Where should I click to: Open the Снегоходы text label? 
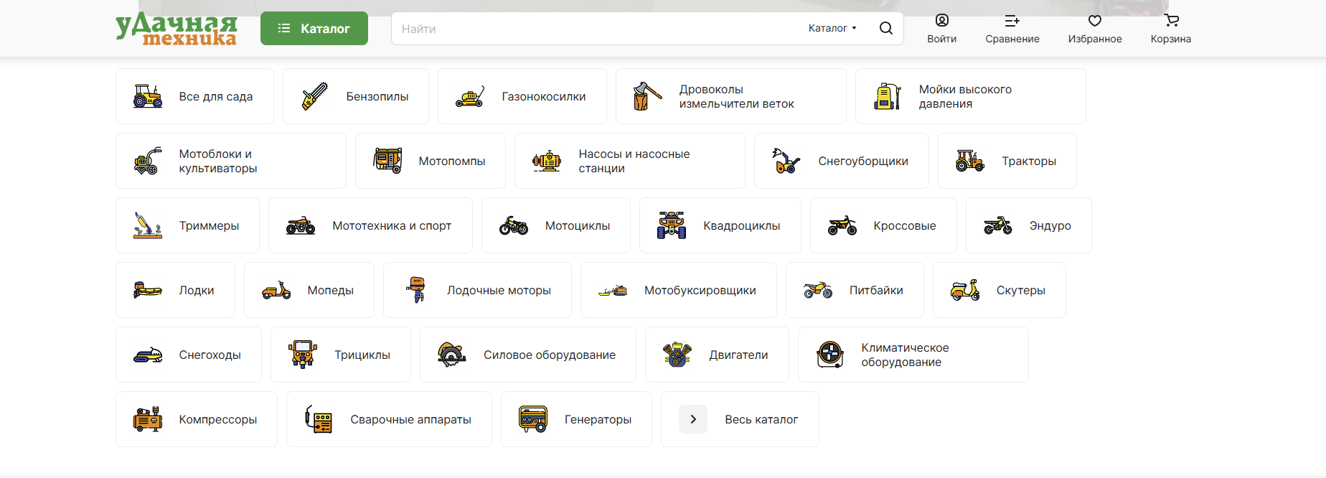210,355
